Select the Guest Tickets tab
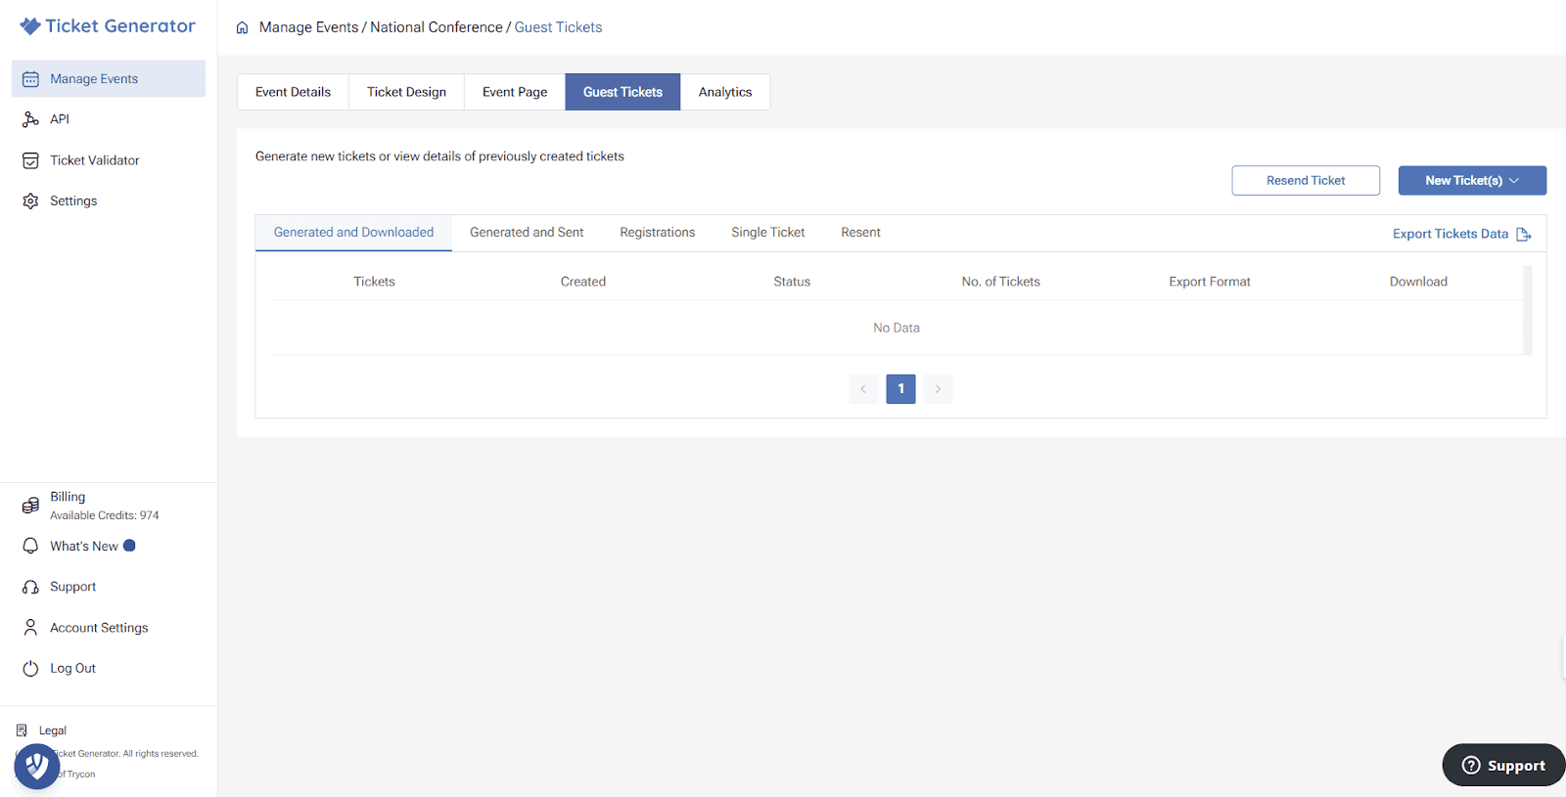 622,92
